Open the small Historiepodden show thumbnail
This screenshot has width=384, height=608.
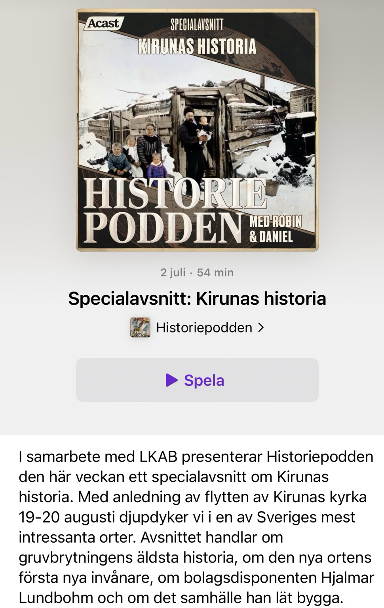pyautogui.click(x=140, y=328)
